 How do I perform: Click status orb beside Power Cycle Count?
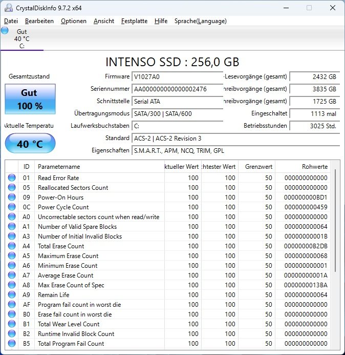point(12,207)
